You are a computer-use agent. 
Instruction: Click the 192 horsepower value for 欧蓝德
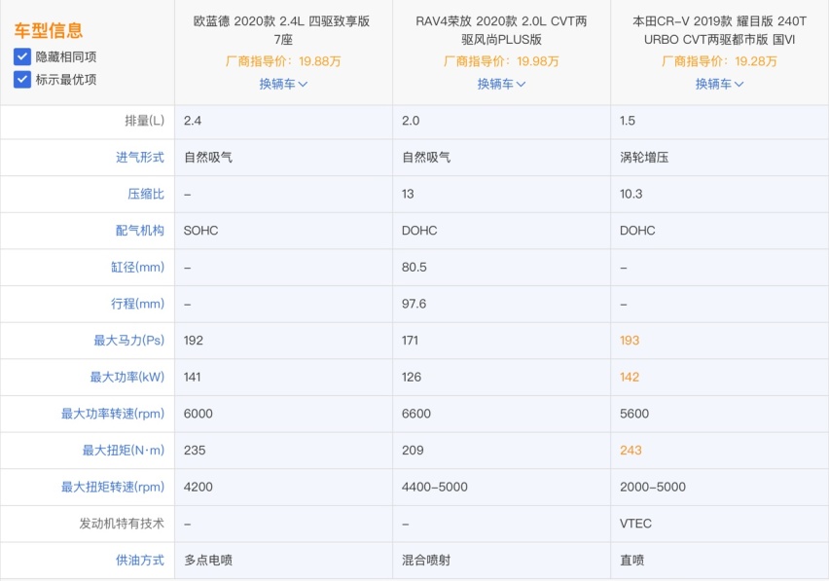pyautogui.click(x=193, y=341)
